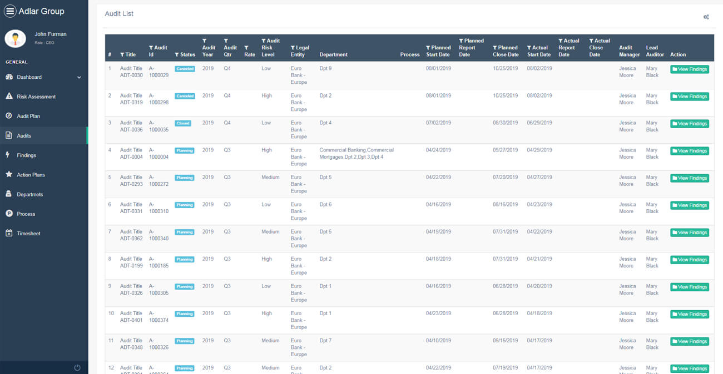The image size is (723, 374).
Task: Click the table settings gears icon top right
Action: [706, 17]
